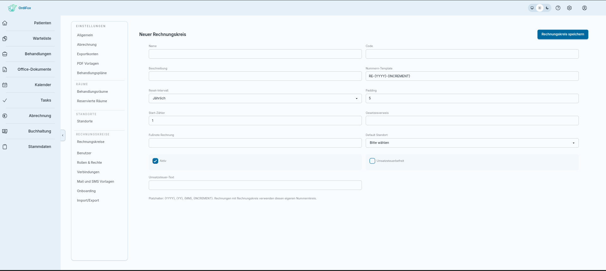This screenshot has width=606, height=271.
Task: Switch to dark mode toggle
Action: coord(547,8)
